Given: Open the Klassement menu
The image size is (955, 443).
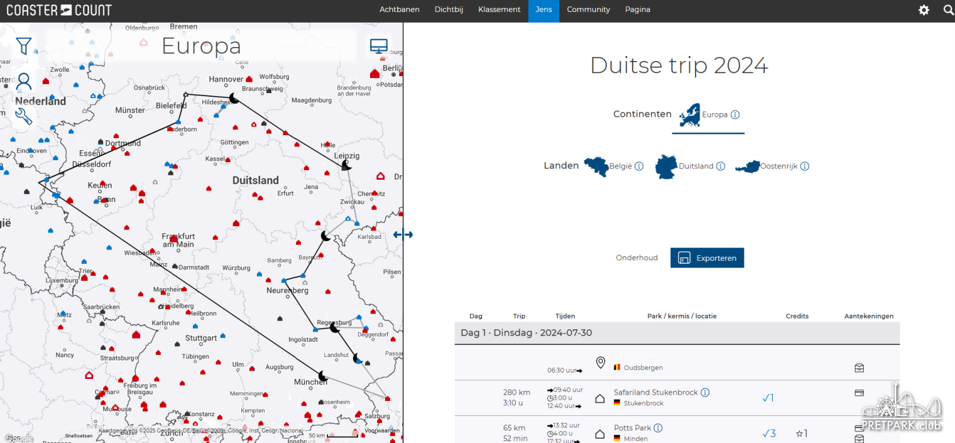Looking at the screenshot, I should [499, 10].
